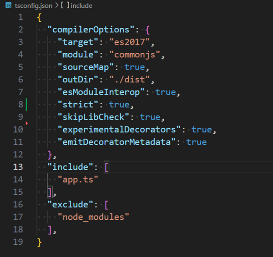
Task: Click the "include" key on line 13
Action: coord(70,167)
